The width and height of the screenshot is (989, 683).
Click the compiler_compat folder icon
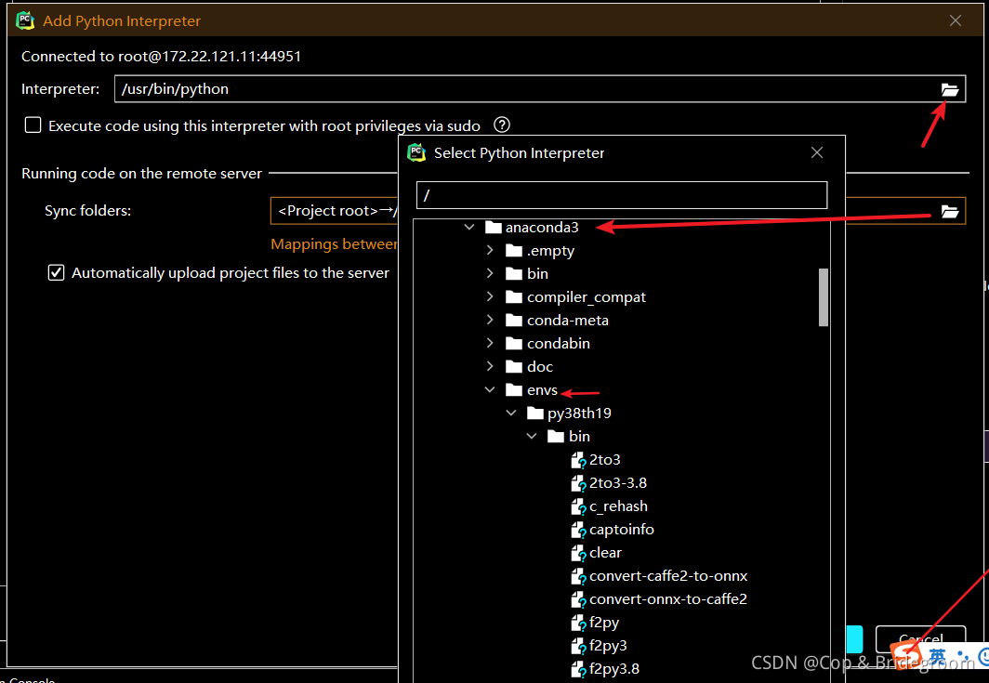(514, 297)
